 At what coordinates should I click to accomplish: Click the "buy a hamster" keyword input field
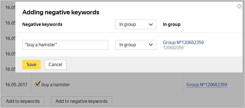[x=65, y=45]
